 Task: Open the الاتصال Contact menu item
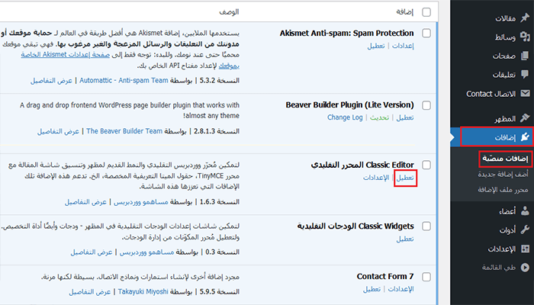tap(492, 93)
